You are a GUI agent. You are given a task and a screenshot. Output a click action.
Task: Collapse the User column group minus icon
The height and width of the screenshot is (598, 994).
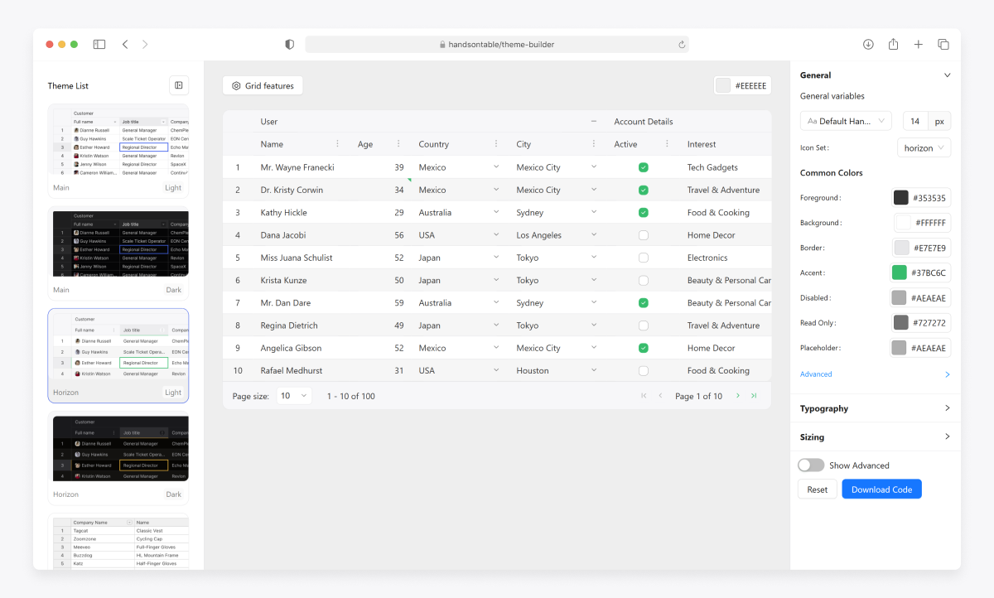(x=594, y=122)
